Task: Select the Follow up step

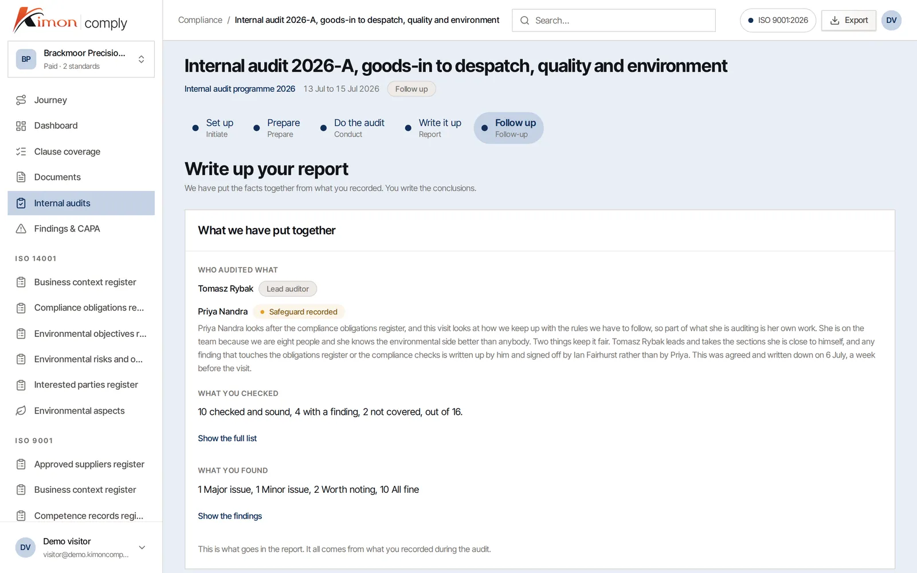Action: tap(508, 128)
